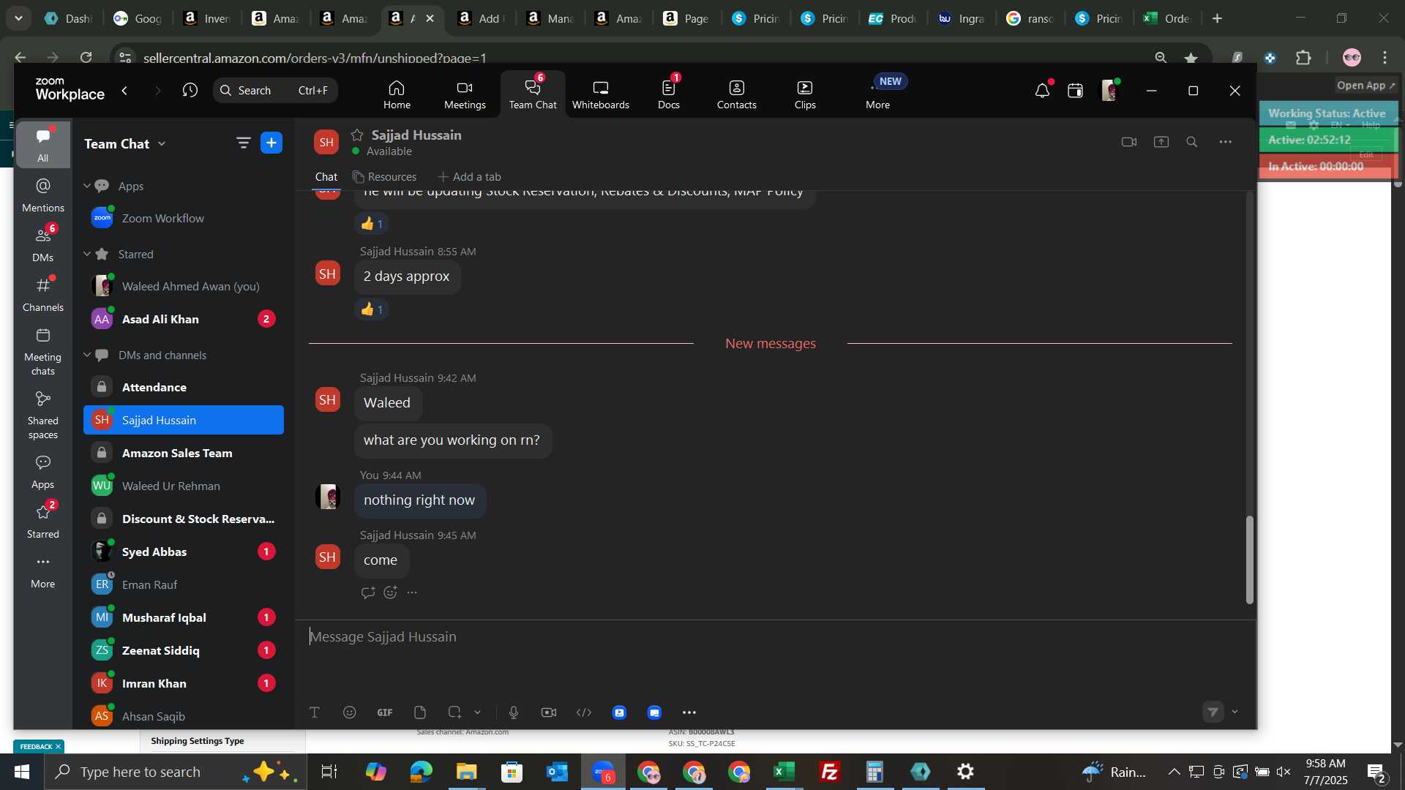Open Syed Abbas chat

(x=184, y=552)
